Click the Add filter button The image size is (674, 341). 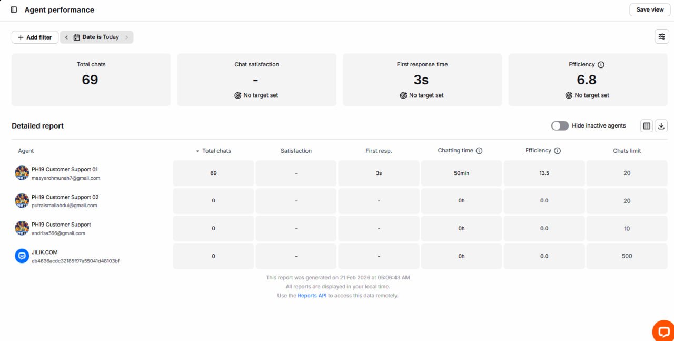point(35,37)
